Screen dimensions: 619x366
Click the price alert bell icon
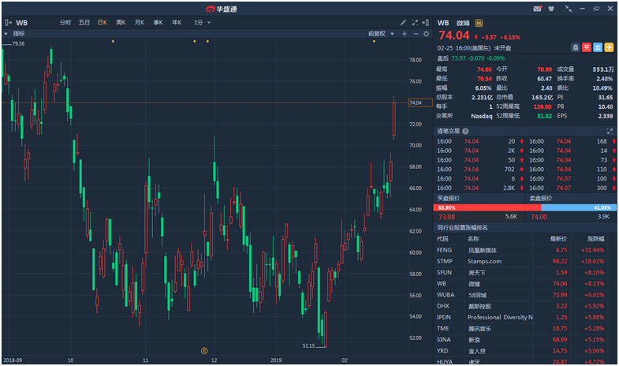(576, 47)
